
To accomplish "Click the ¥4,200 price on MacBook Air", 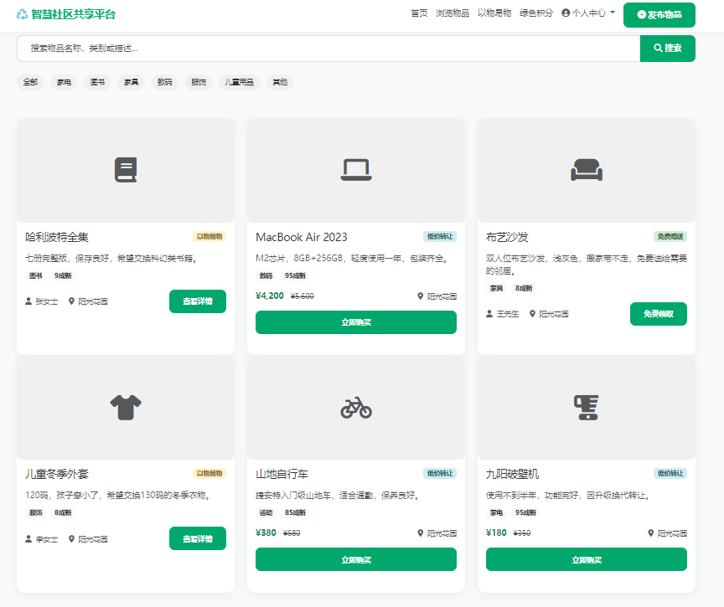I will tap(270, 296).
